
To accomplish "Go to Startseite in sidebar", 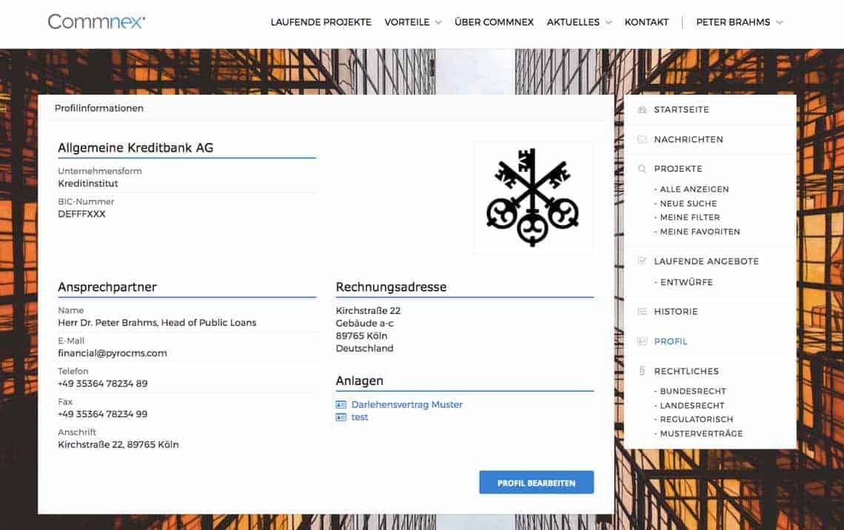I will [x=681, y=110].
